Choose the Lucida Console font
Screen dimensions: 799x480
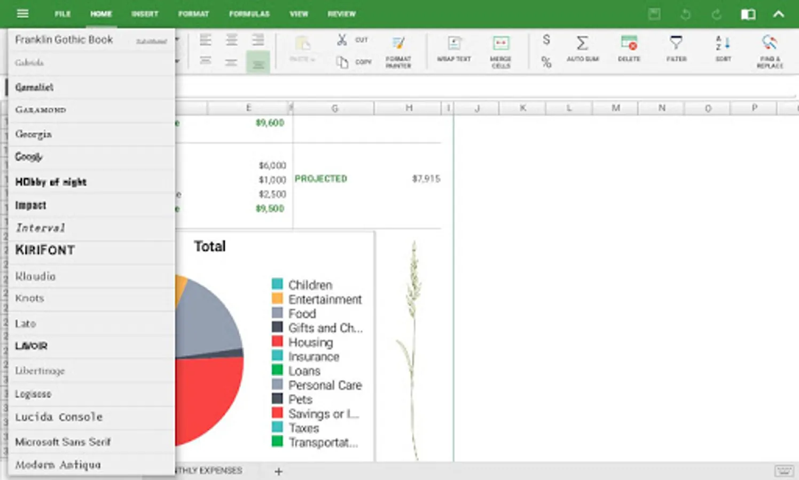point(91,417)
